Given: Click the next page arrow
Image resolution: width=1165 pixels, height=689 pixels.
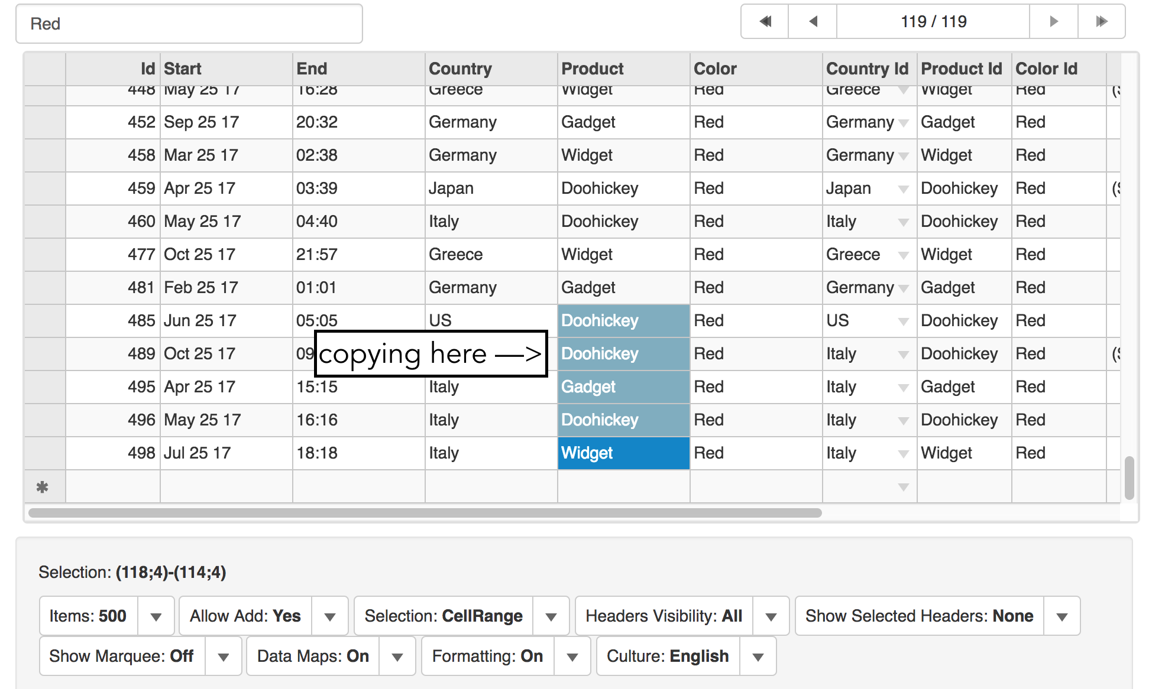Looking at the screenshot, I should [1054, 22].
